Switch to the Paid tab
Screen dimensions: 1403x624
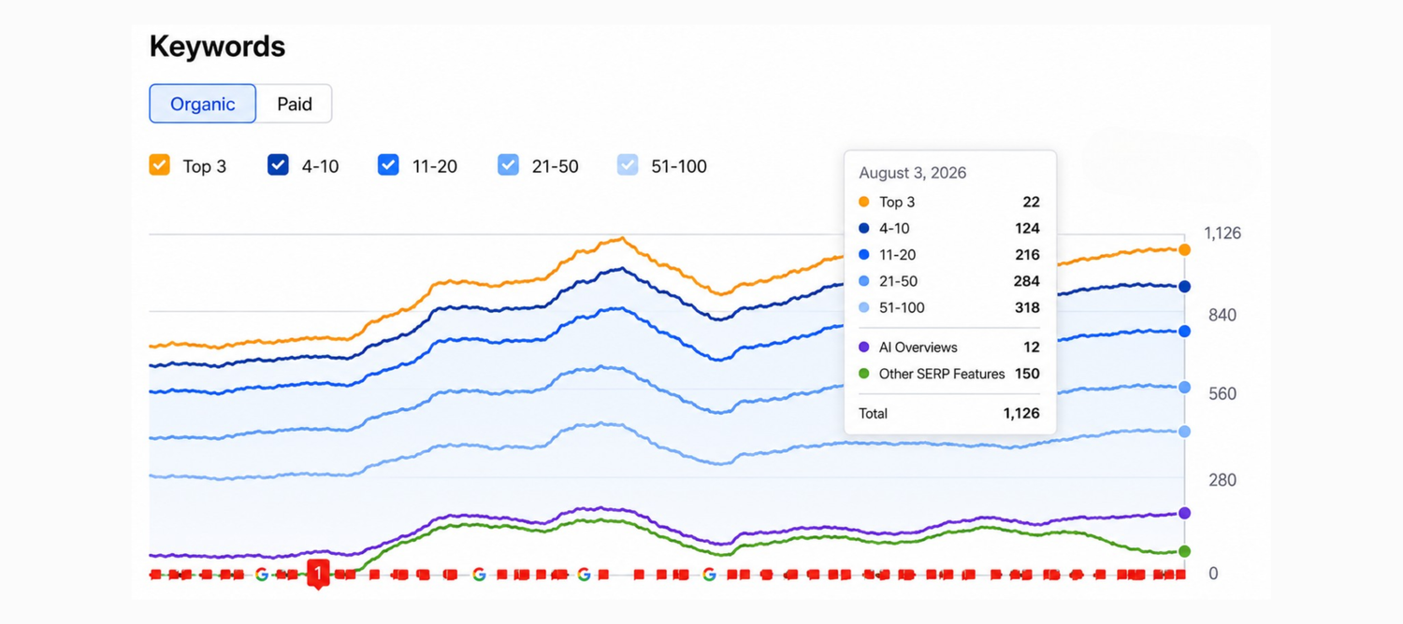[295, 104]
